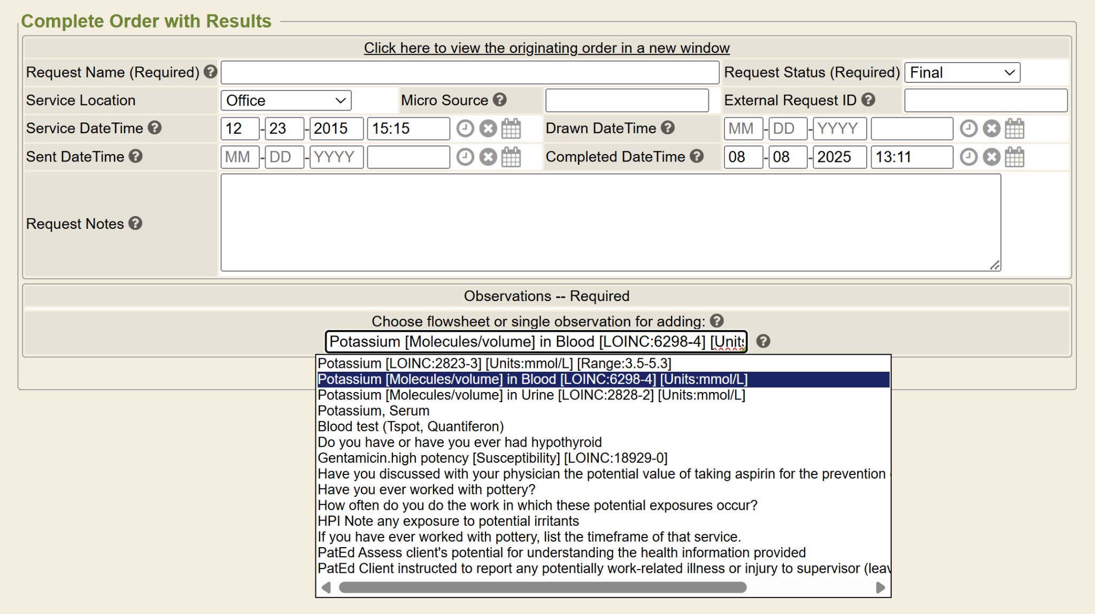
Task: Click the dropdown list right scroll arrow
Action: pos(880,587)
